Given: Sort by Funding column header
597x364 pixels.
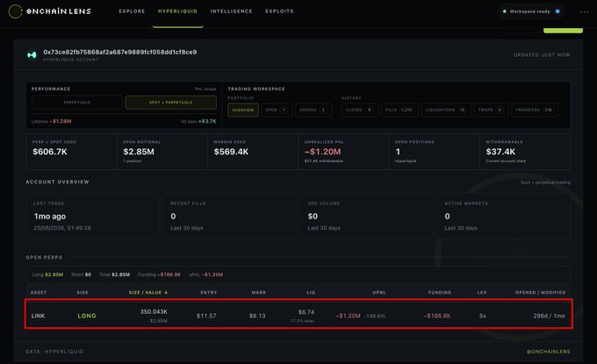Looking at the screenshot, I should click(440, 292).
